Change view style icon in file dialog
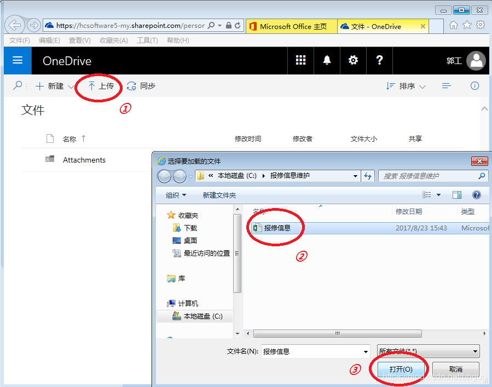The height and width of the screenshot is (387, 492). click(427, 195)
